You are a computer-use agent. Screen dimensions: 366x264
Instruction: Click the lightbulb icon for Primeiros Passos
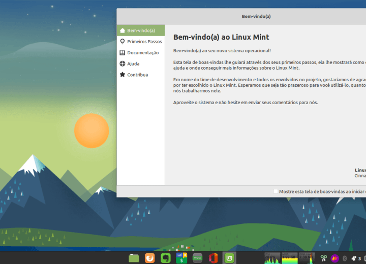point(123,42)
